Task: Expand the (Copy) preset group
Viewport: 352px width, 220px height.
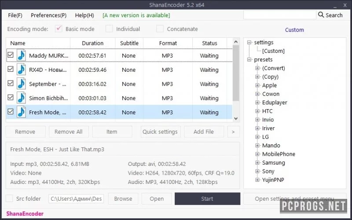Action: [x=257, y=77]
